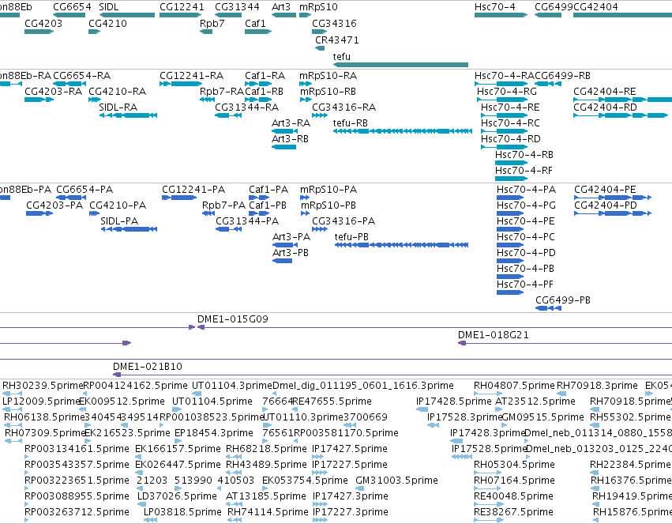Open the Art3-RA transcript
The width and height of the screenshot is (672, 524).
pos(284,131)
